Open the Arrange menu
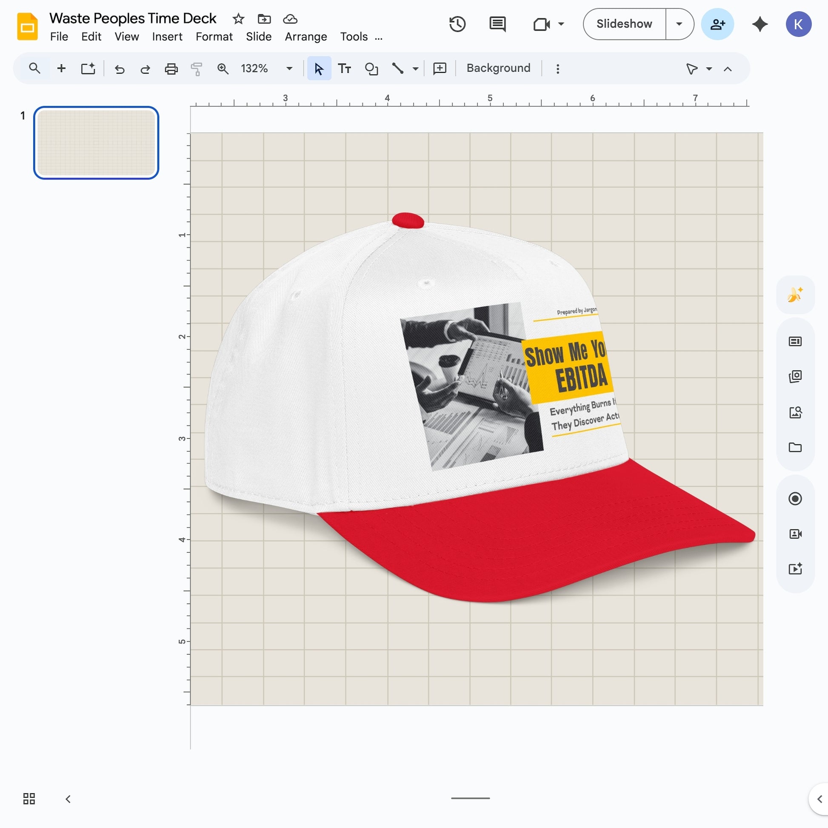This screenshot has height=828, width=828. click(306, 37)
